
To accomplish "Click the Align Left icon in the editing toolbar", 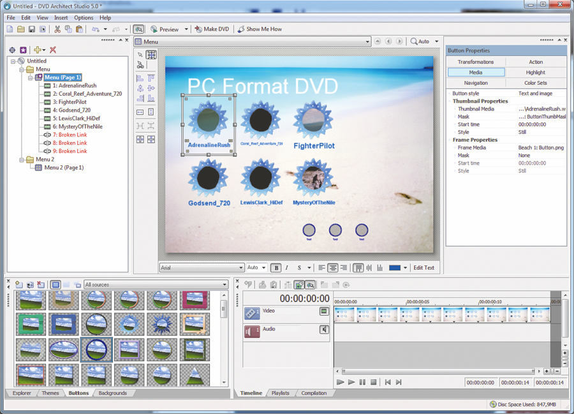I will [x=321, y=268].
